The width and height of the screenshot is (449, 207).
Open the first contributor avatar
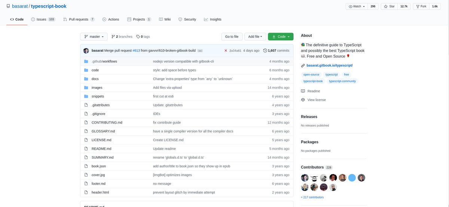(305, 178)
